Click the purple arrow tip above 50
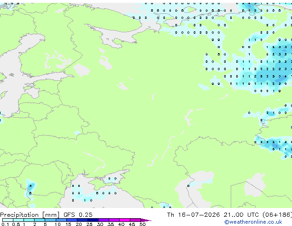This screenshot has height=226, width=292. coord(146,220)
